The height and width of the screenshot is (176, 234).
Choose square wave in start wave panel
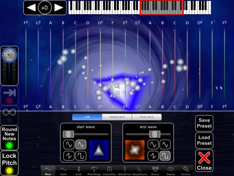tap(81, 156)
